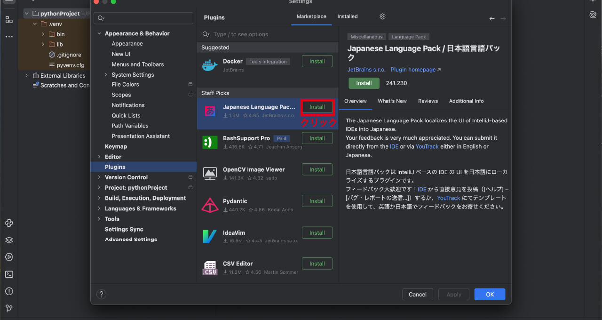Image resolution: width=602 pixels, height=320 pixels.
Task: Open the Python Console tool window
Action: 8,223
